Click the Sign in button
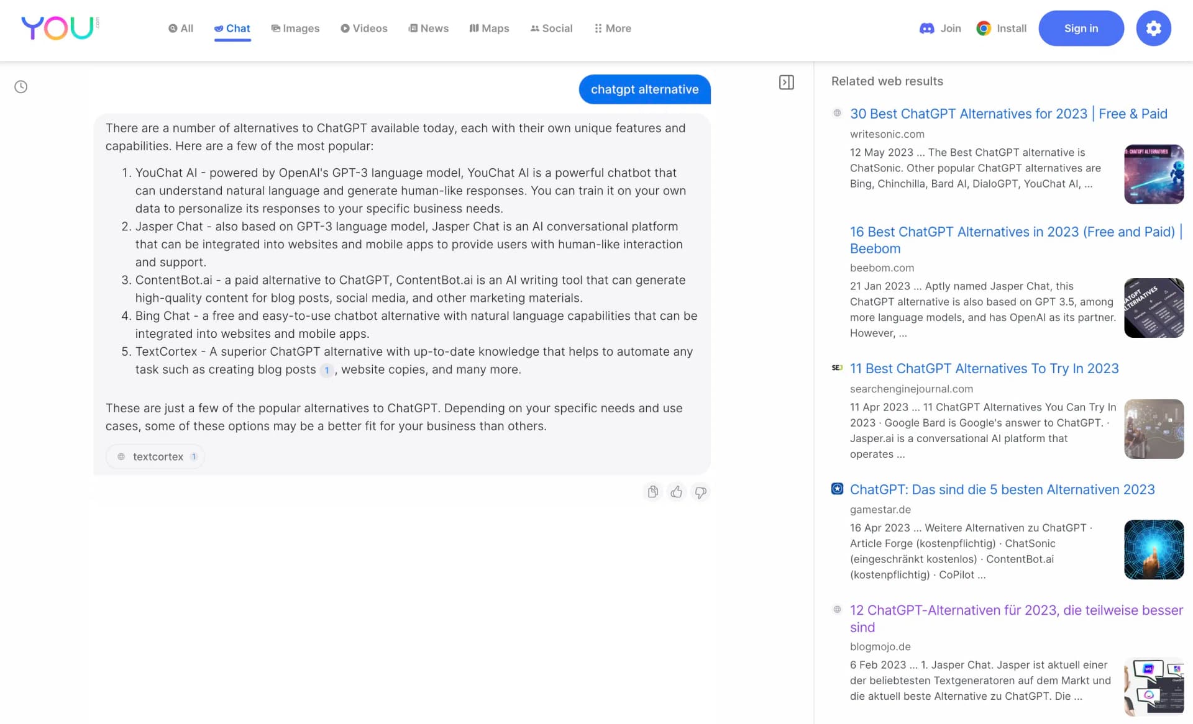Image resolution: width=1193 pixels, height=724 pixels. point(1081,28)
